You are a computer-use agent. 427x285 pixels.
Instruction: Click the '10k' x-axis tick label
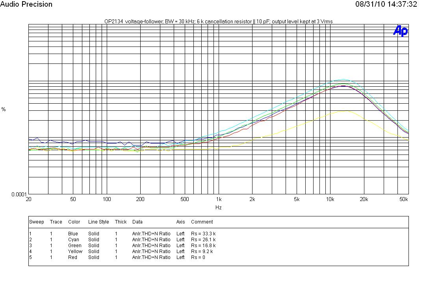330,199
